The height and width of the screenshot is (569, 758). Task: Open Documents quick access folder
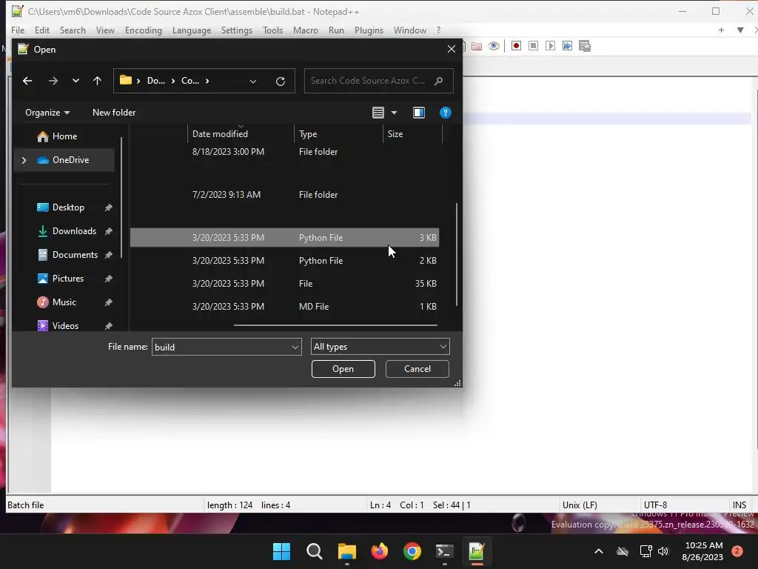pos(75,255)
